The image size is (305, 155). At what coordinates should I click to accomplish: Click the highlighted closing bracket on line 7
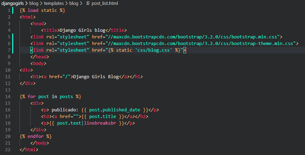click(x=185, y=50)
